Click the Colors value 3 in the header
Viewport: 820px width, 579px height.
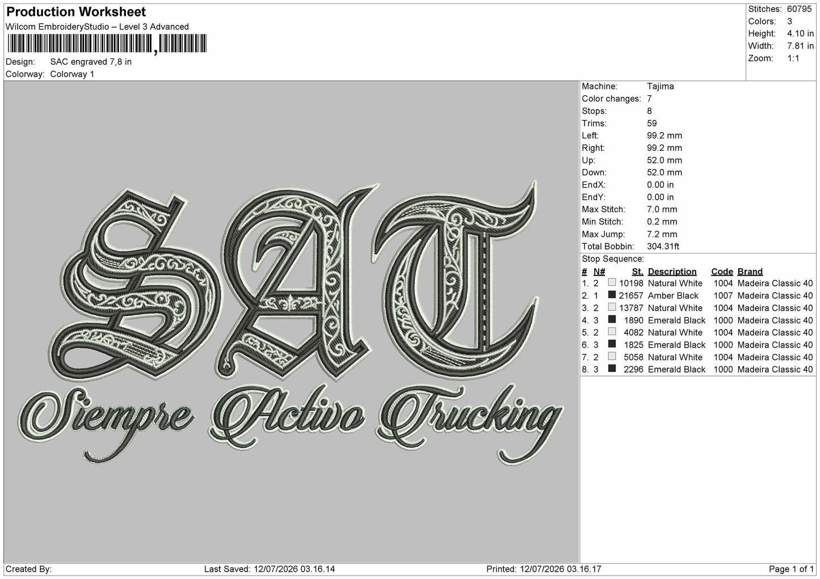790,22
